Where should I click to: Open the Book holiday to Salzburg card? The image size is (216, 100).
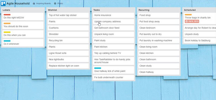click(200, 41)
